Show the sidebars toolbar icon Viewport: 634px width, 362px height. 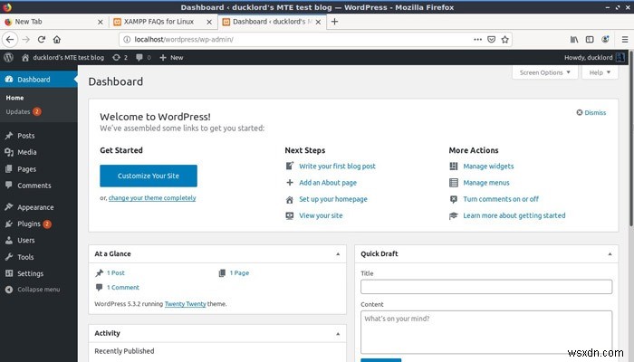pyautogui.click(x=590, y=39)
